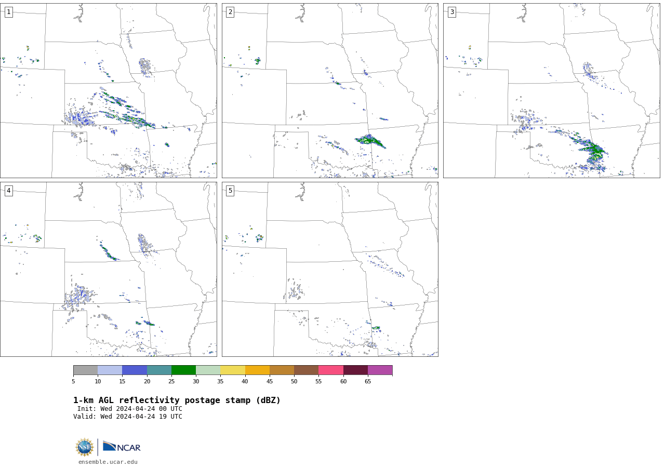The width and height of the screenshot is (665, 468).
Task: Click the member number 1 label box
Action: point(8,12)
